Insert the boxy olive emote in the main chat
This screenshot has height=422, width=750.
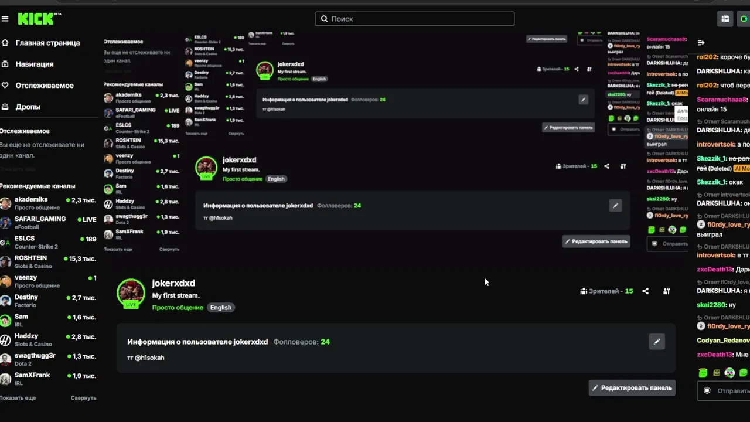(717, 373)
